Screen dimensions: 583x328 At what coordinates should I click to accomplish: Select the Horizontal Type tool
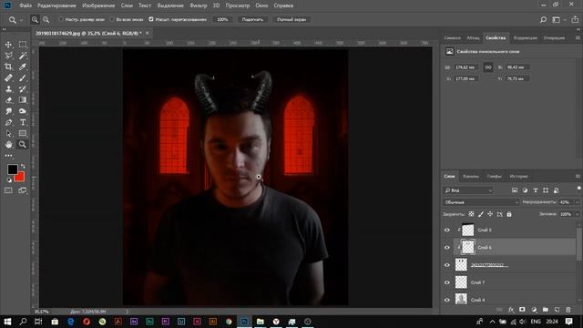[x=23, y=122]
